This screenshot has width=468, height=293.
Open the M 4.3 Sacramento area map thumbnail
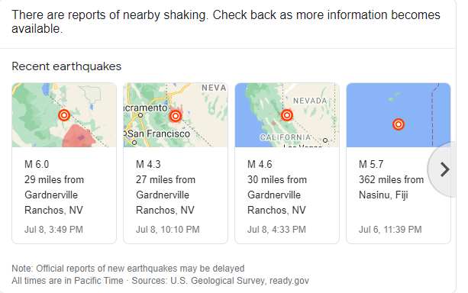click(x=176, y=115)
